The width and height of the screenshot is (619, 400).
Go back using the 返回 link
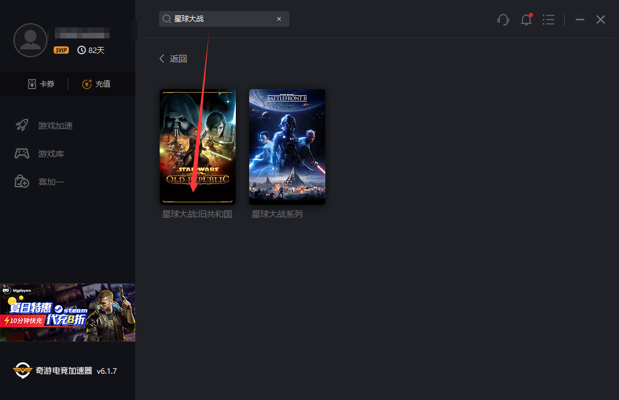[x=173, y=59]
